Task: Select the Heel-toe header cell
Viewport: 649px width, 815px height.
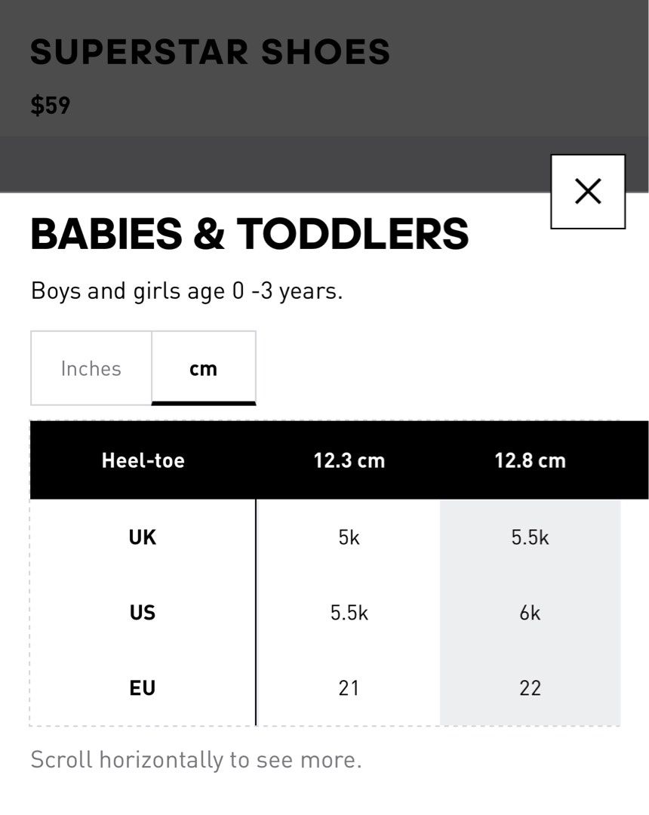Action: [x=143, y=460]
